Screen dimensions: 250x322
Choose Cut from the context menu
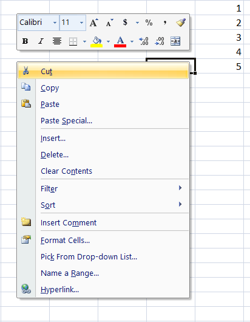[x=103, y=71]
